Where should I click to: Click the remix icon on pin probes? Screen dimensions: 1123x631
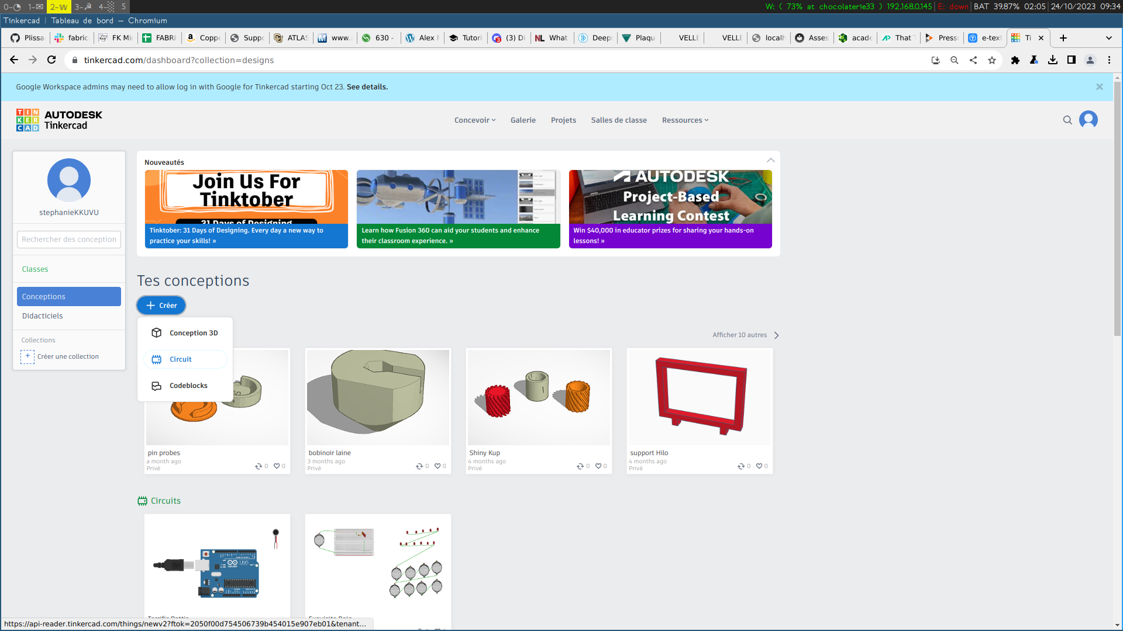(x=259, y=466)
